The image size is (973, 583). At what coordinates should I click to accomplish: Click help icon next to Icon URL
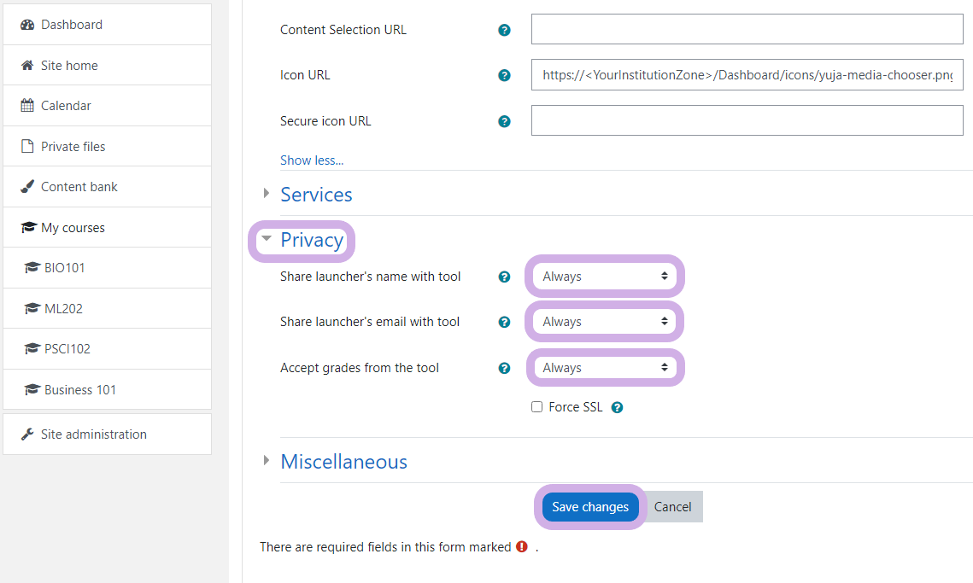tap(504, 75)
